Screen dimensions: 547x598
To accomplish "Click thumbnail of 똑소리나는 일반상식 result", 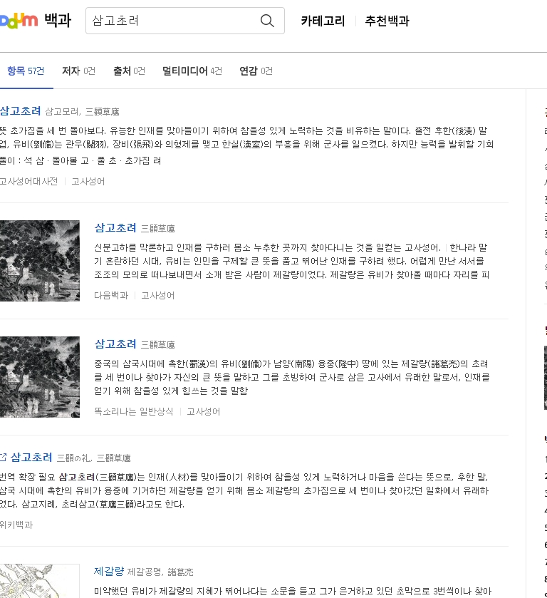I will tap(40, 377).
